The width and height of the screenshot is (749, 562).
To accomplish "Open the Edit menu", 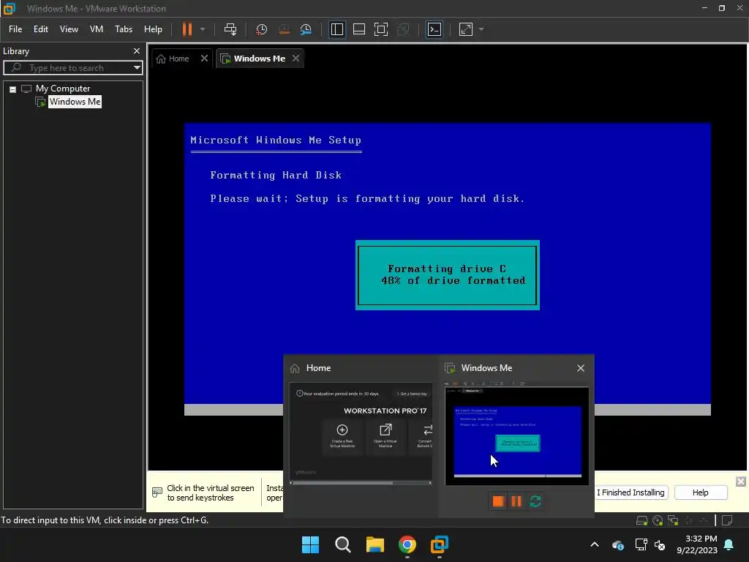I will 41,29.
